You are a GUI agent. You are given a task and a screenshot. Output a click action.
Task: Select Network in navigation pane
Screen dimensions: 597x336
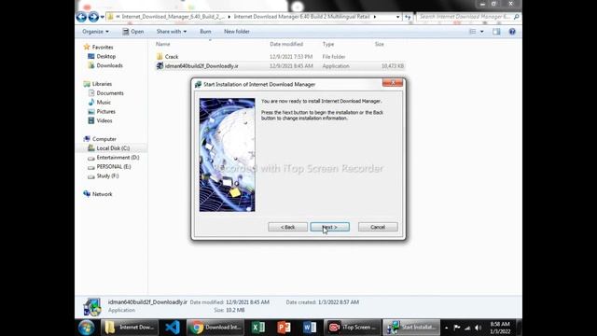(x=102, y=194)
